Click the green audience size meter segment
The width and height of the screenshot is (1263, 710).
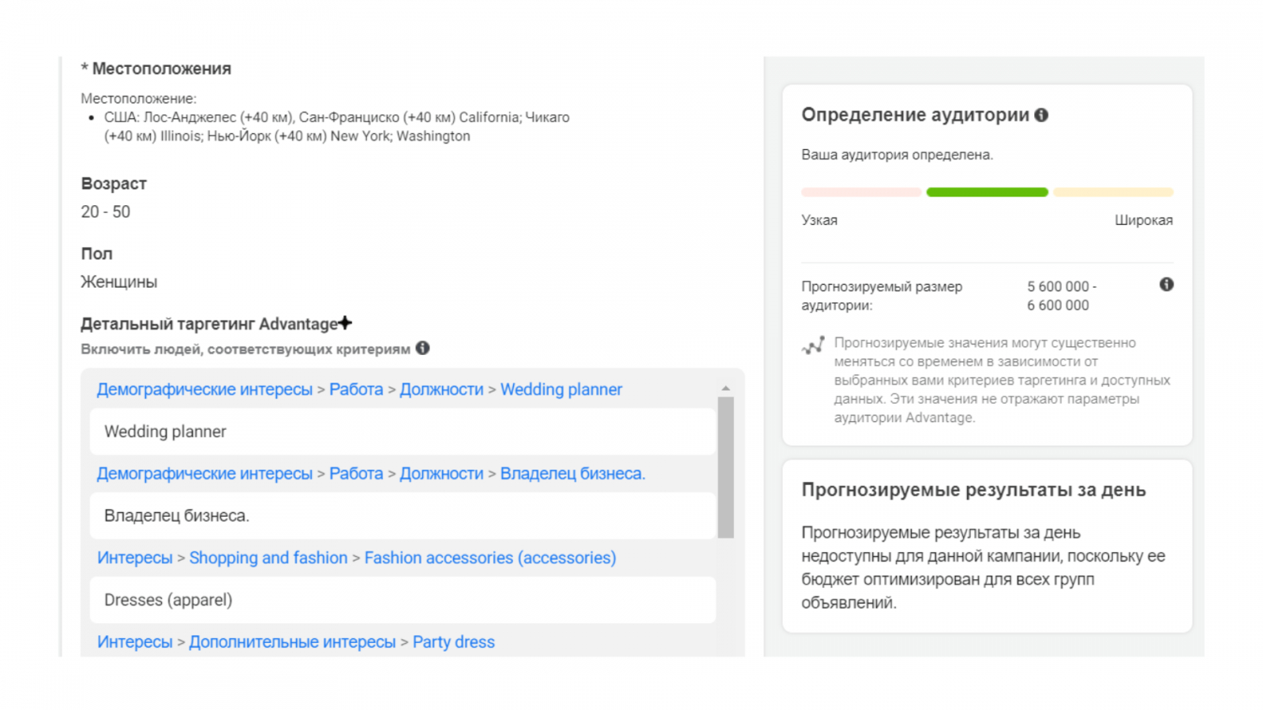pyautogui.click(x=987, y=192)
